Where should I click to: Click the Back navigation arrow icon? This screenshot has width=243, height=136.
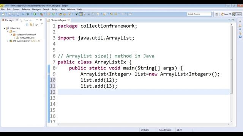click(115, 14)
